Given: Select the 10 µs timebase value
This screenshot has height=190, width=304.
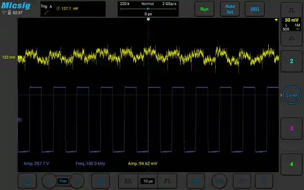Looking at the screenshot, I should tap(148, 181).
